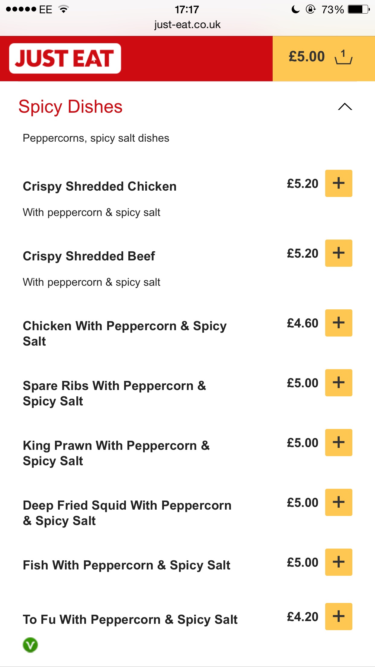This screenshot has height=667, width=375.
Task: Go to Just Eat home via logo
Action: (x=65, y=58)
